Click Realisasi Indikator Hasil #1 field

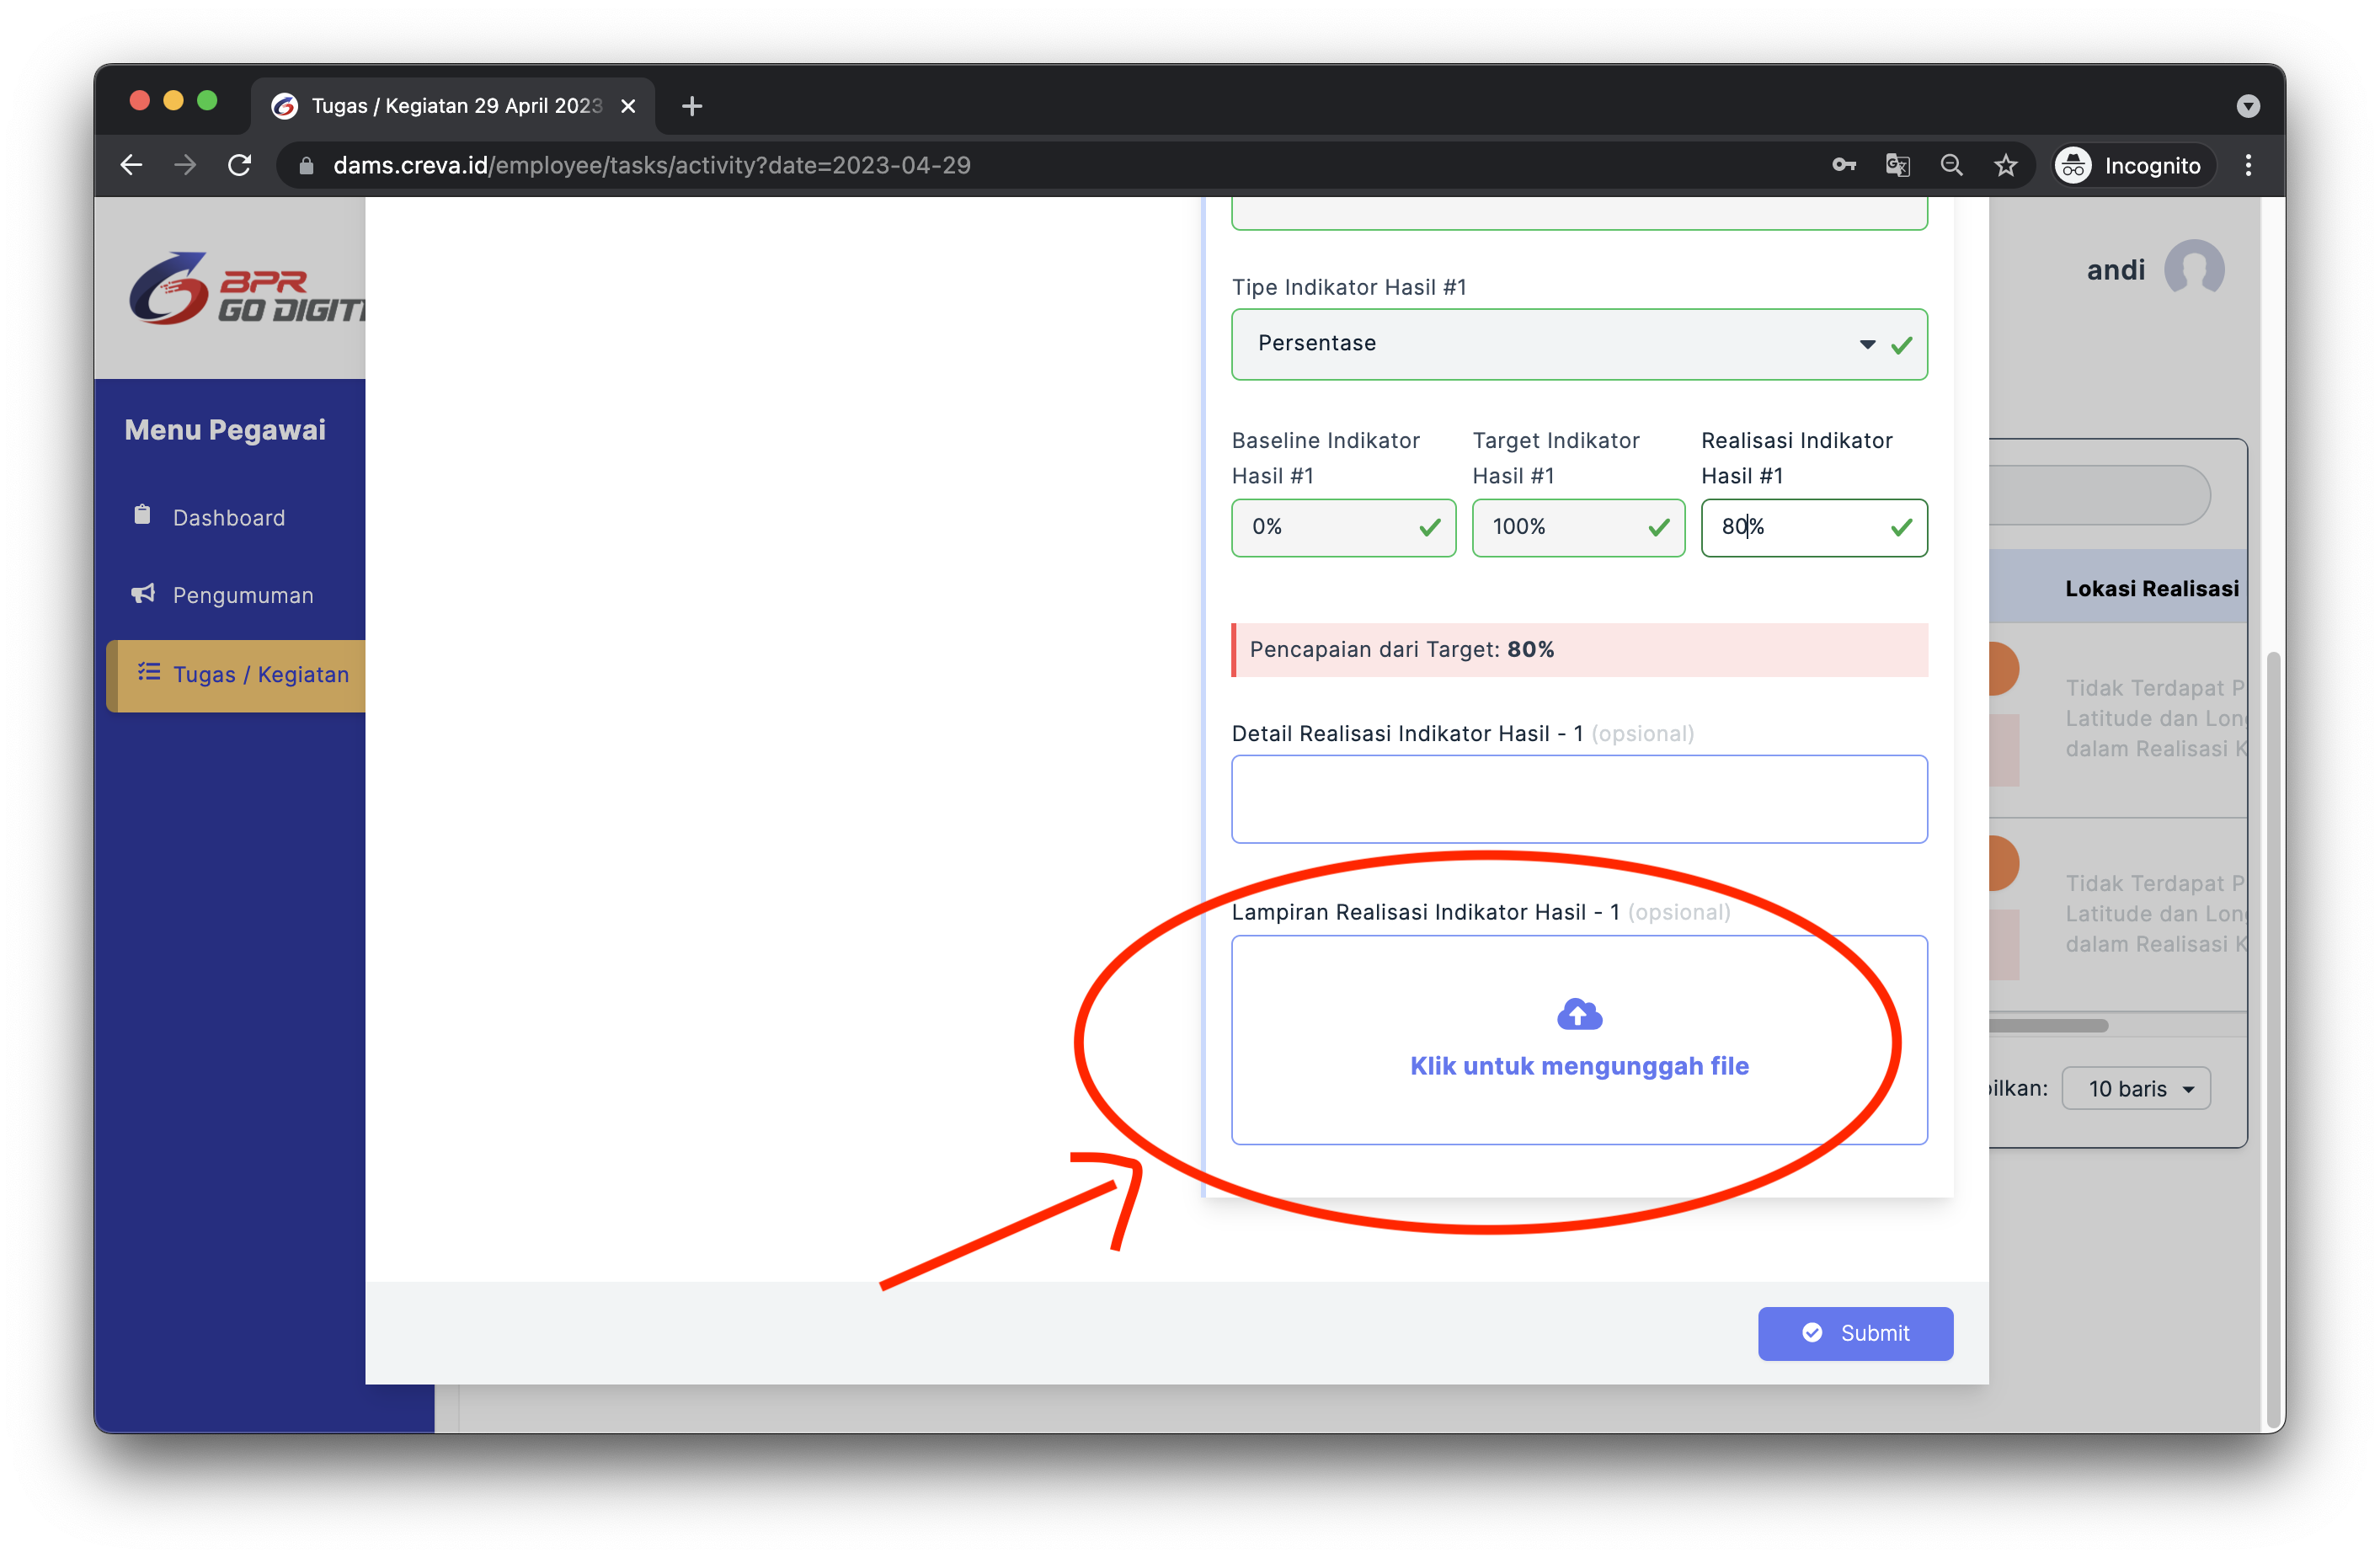pos(1813,527)
